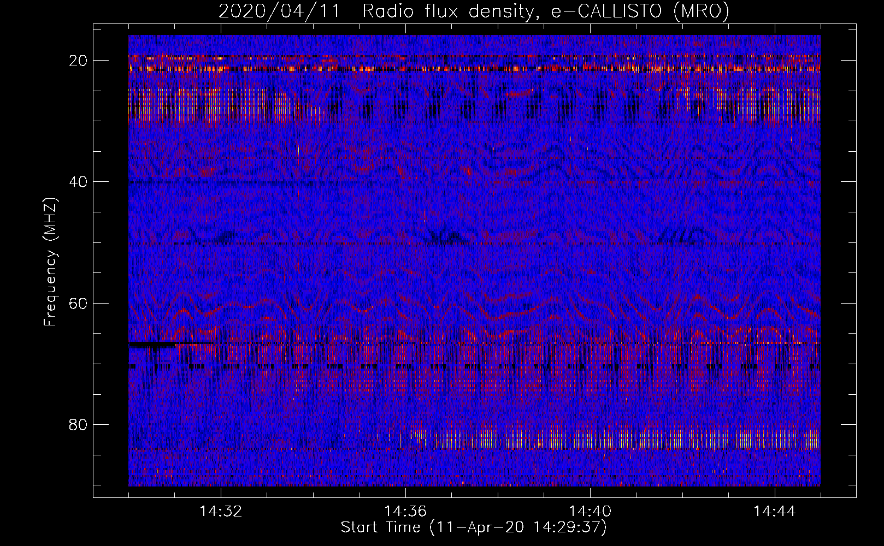
Task: Click the '60' frequency tick label
Action: (79, 304)
